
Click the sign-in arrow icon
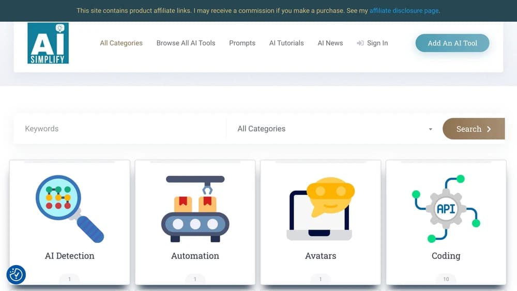click(x=360, y=43)
